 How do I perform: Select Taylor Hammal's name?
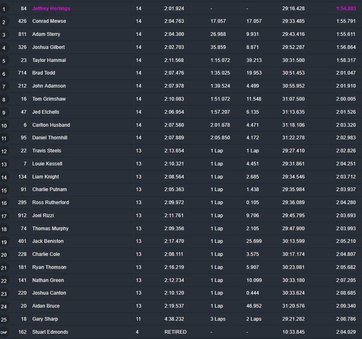coord(49,60)
